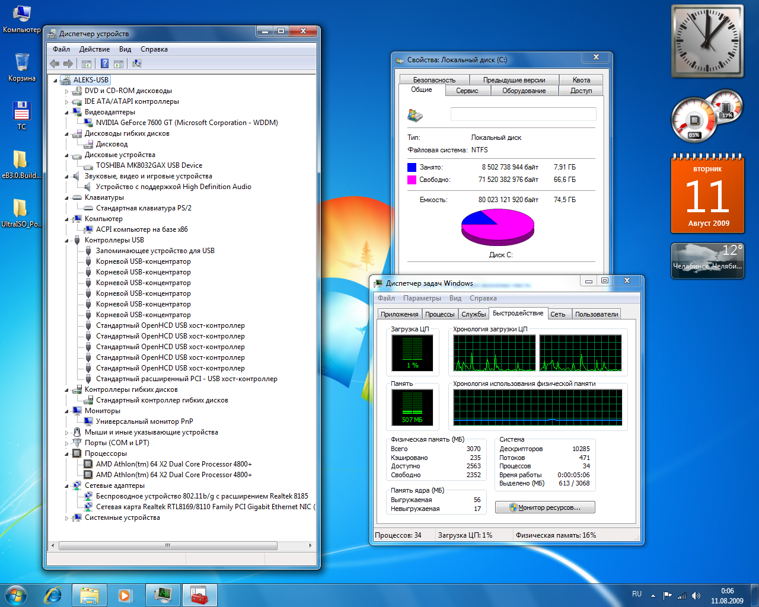Image resolution: width=759 pixels, height=607 pixels.
Task: Click Show desktop button at taskbar end
Action: tap(754, 595)
